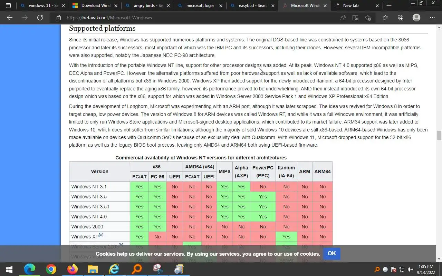The width and height of the screenshot is (442, 276).
Task: Close the 'angry birds' tab
Action: (x=167, y=6)
